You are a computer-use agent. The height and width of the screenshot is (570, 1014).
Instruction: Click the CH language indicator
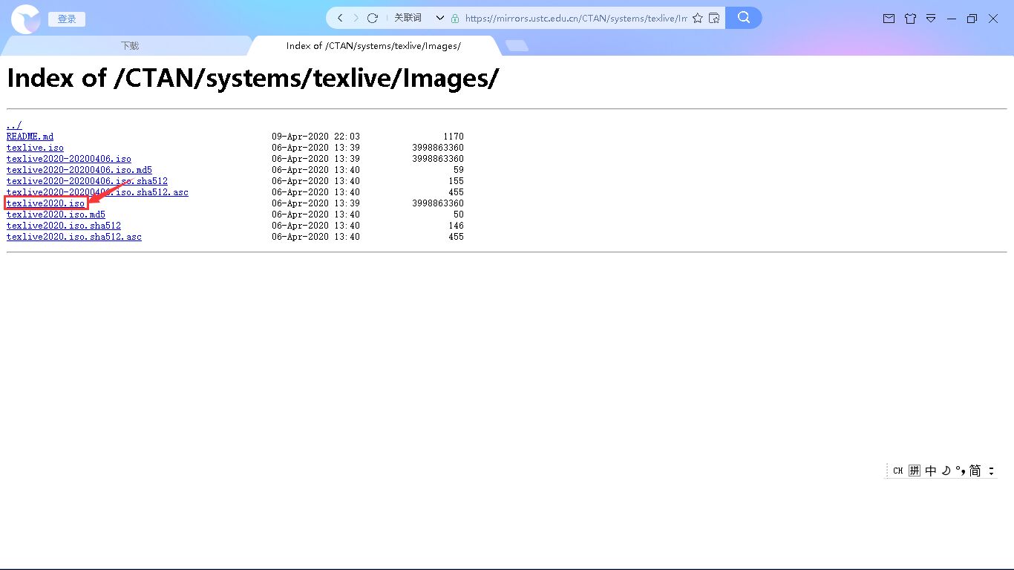[x=897, y=471]
